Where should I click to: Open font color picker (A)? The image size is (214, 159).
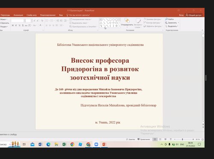(x=40, y=25)
